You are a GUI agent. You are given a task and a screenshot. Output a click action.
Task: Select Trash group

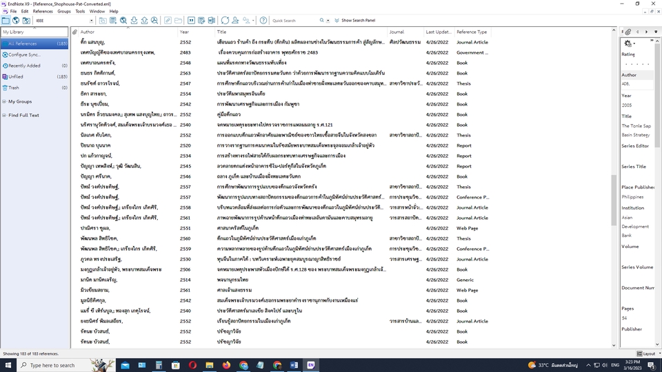(x=34, y=87)
